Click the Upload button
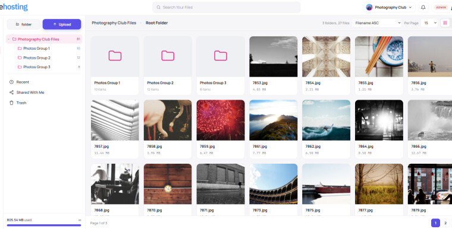The image size is (452, 229). click(x=62, y=24)
